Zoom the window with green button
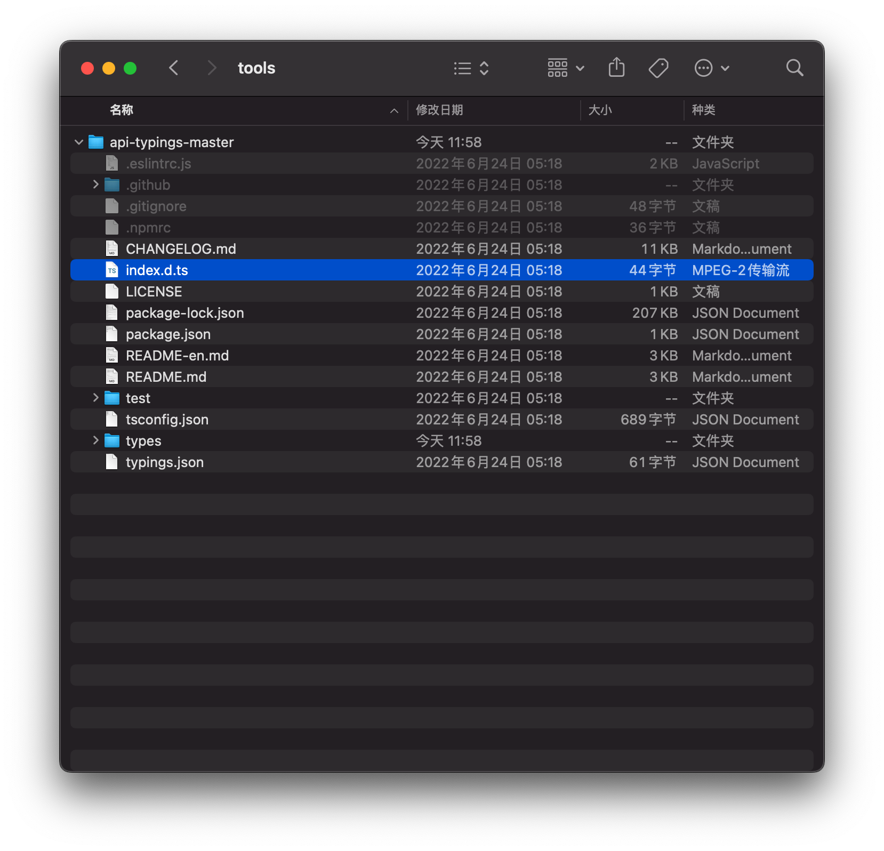Viewport: 884px width, 851px height. 130,68
